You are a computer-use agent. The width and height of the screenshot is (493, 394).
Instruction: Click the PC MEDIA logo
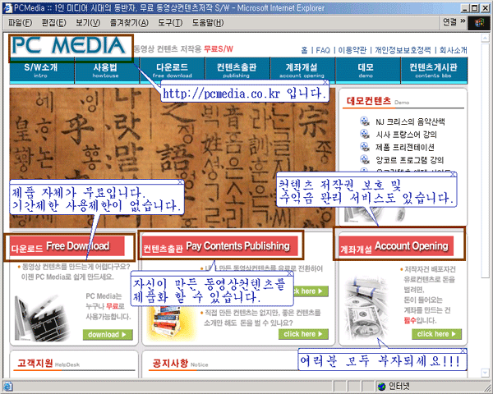point(69,46)
